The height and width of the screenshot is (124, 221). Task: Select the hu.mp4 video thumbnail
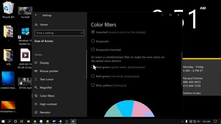[x=25, y=11]
